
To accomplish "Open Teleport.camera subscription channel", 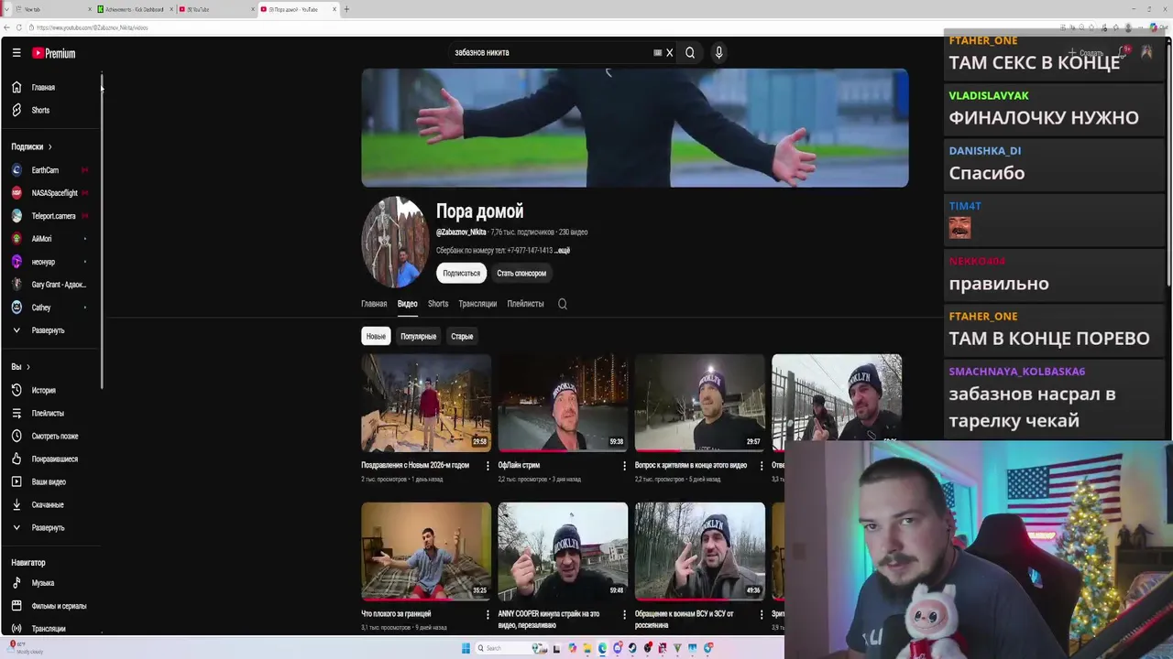I will click(51, 216).
